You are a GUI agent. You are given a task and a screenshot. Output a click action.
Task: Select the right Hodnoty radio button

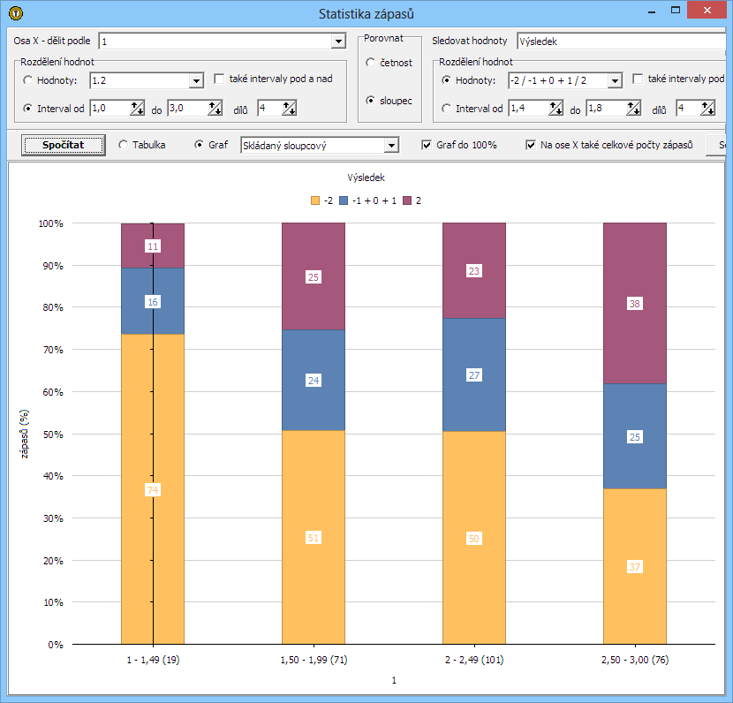click(447, 80)
